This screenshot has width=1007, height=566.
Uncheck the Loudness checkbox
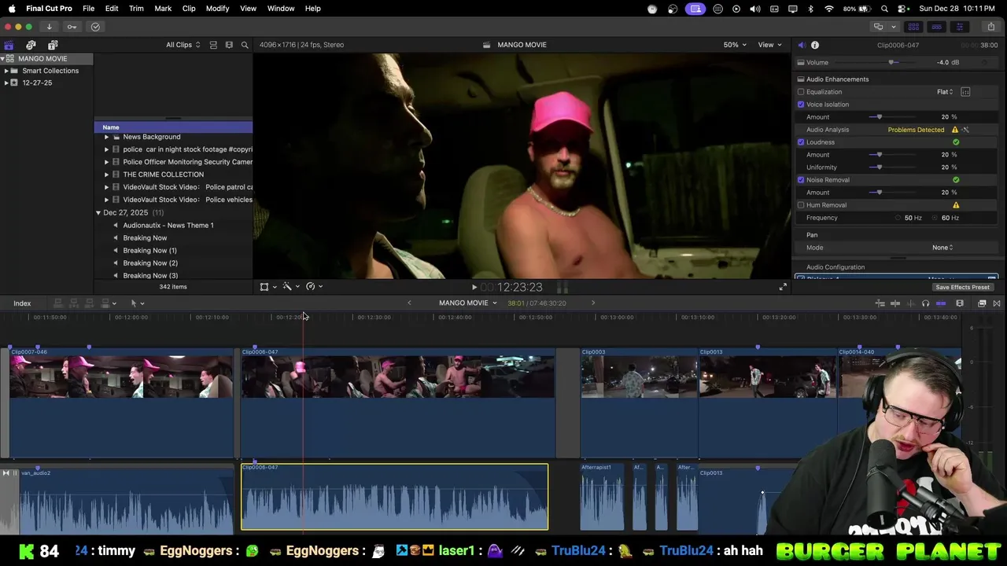point(801,142)
